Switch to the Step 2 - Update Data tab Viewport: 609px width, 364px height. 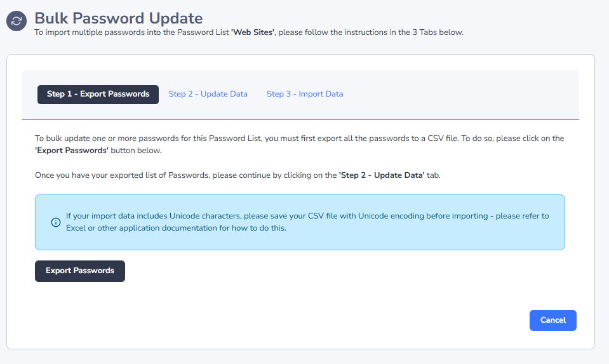click(x=208, y=94)
